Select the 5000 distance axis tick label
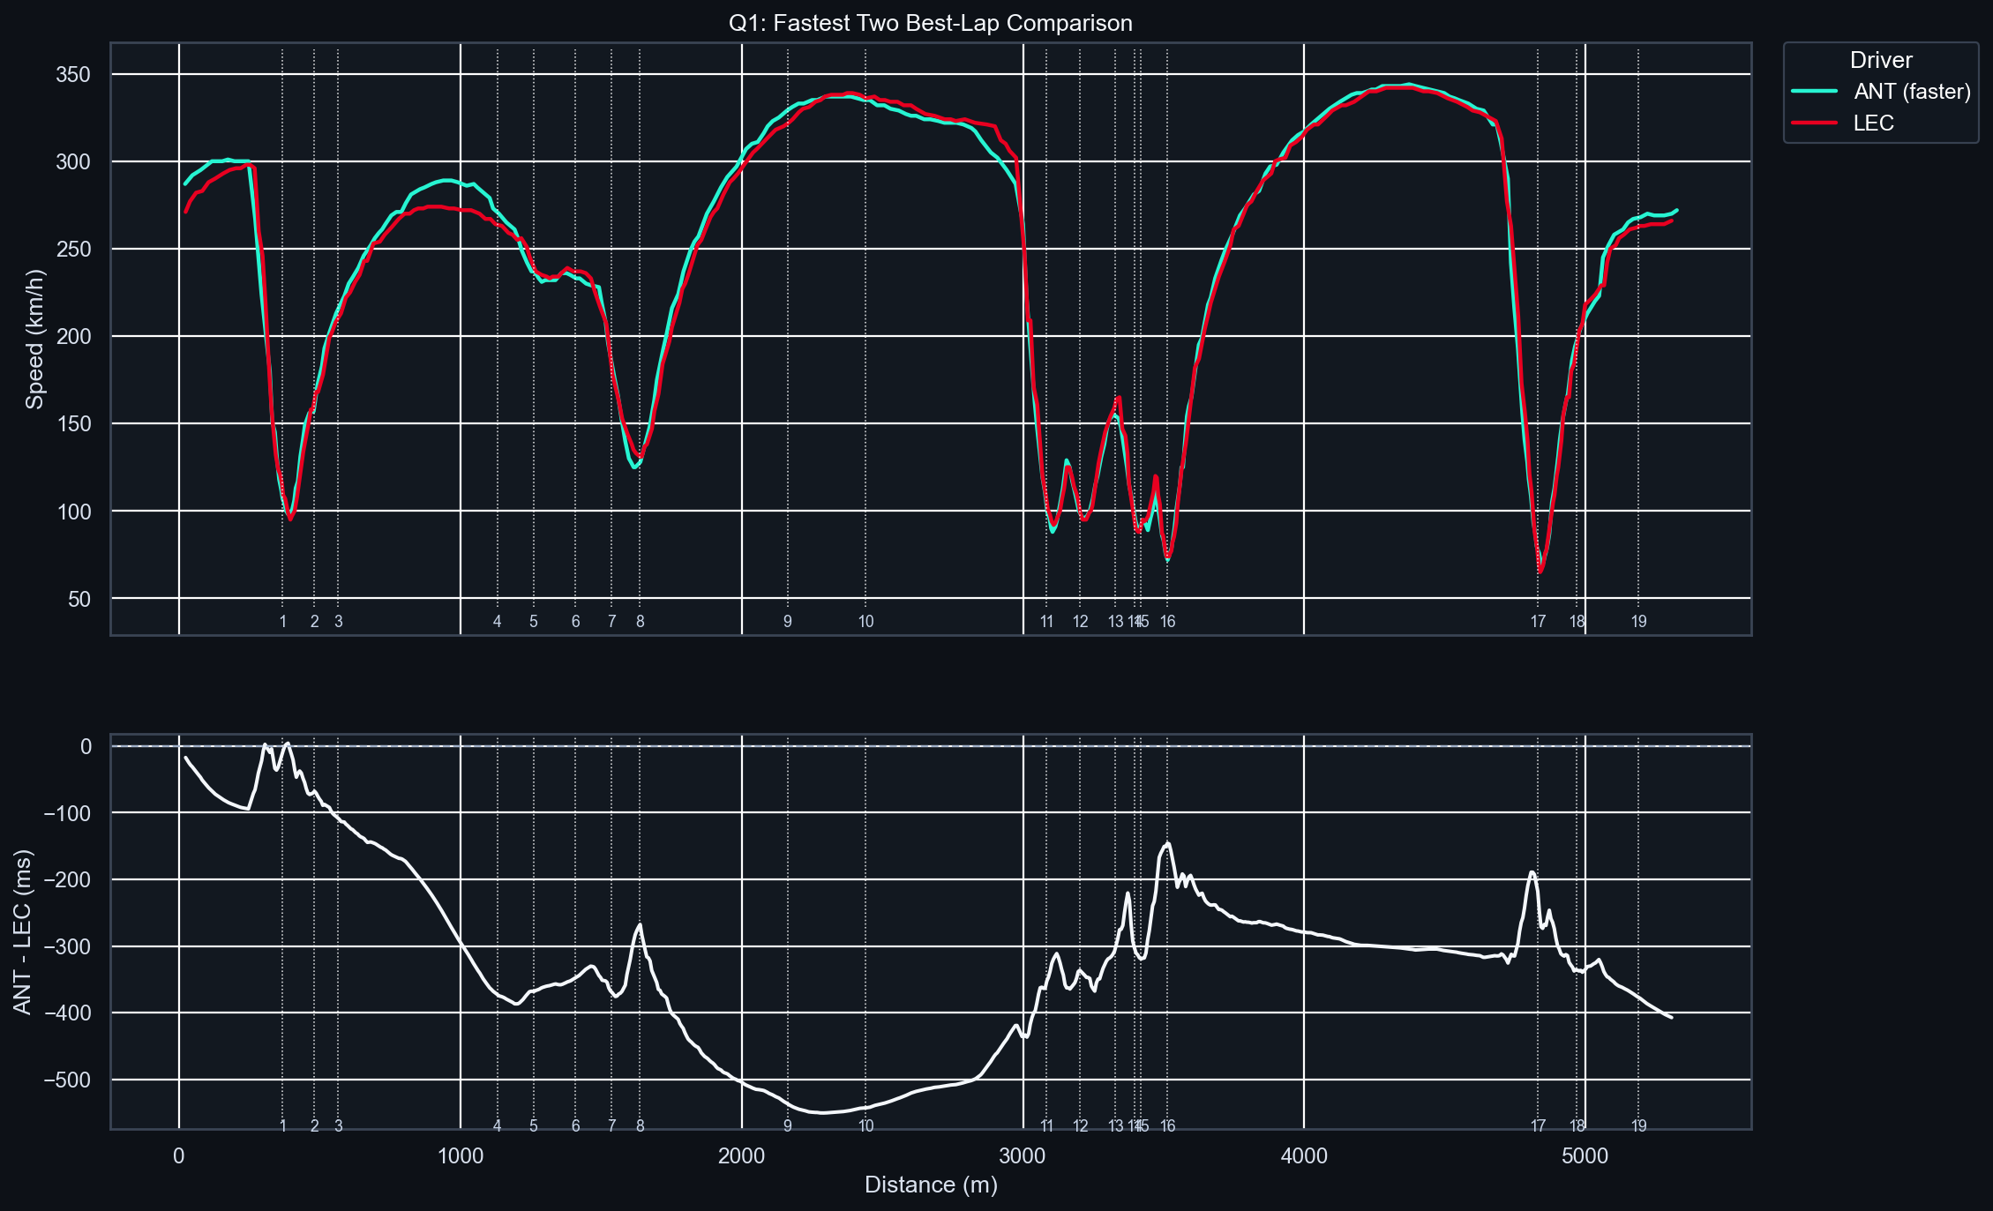 tap(1585, 1156)
